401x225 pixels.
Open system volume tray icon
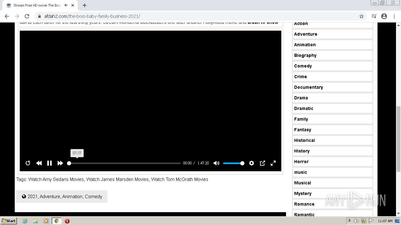356,221
